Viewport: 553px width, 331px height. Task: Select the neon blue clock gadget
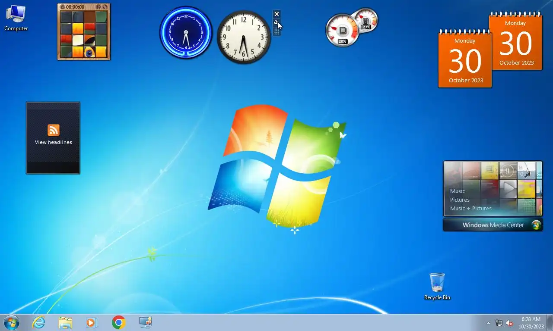(186, 33)
